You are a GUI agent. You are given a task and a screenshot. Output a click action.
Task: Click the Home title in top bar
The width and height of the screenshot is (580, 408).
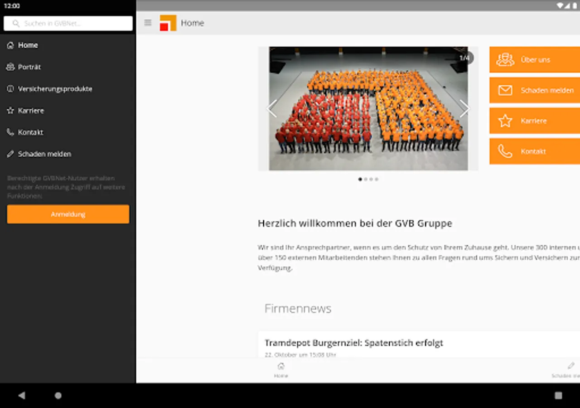(x=193, y=23)
